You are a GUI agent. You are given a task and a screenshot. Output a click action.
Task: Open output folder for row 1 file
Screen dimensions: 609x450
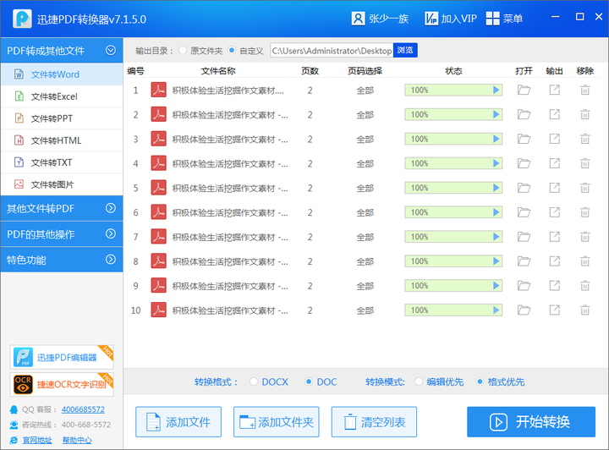(x=524, y=90)
